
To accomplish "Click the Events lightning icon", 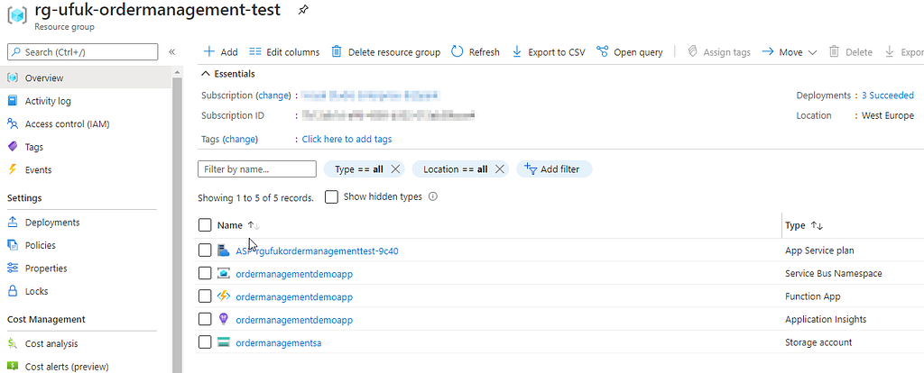I will pyautogui.click(x=13, y=169).
